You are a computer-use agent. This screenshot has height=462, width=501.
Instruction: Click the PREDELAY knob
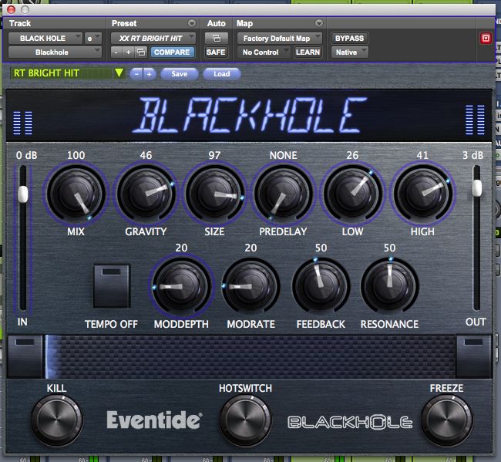[283, 194]
